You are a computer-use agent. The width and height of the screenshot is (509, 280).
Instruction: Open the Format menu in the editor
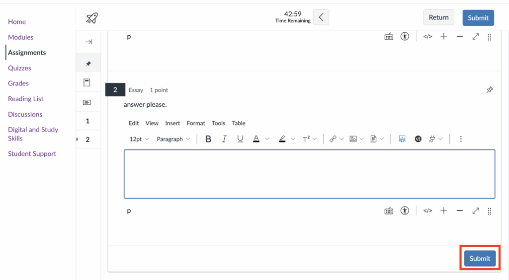[x=196, y=123]
